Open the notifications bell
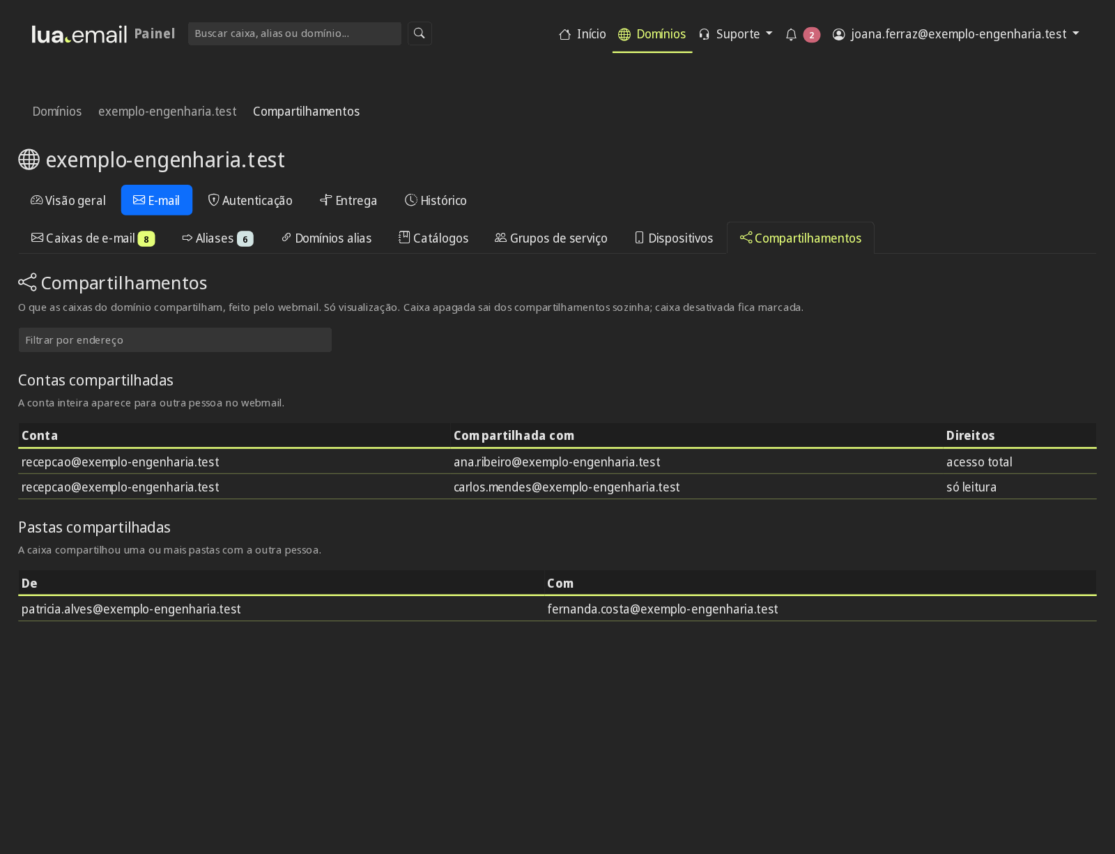1115x854 pixels. coord(791,34)
